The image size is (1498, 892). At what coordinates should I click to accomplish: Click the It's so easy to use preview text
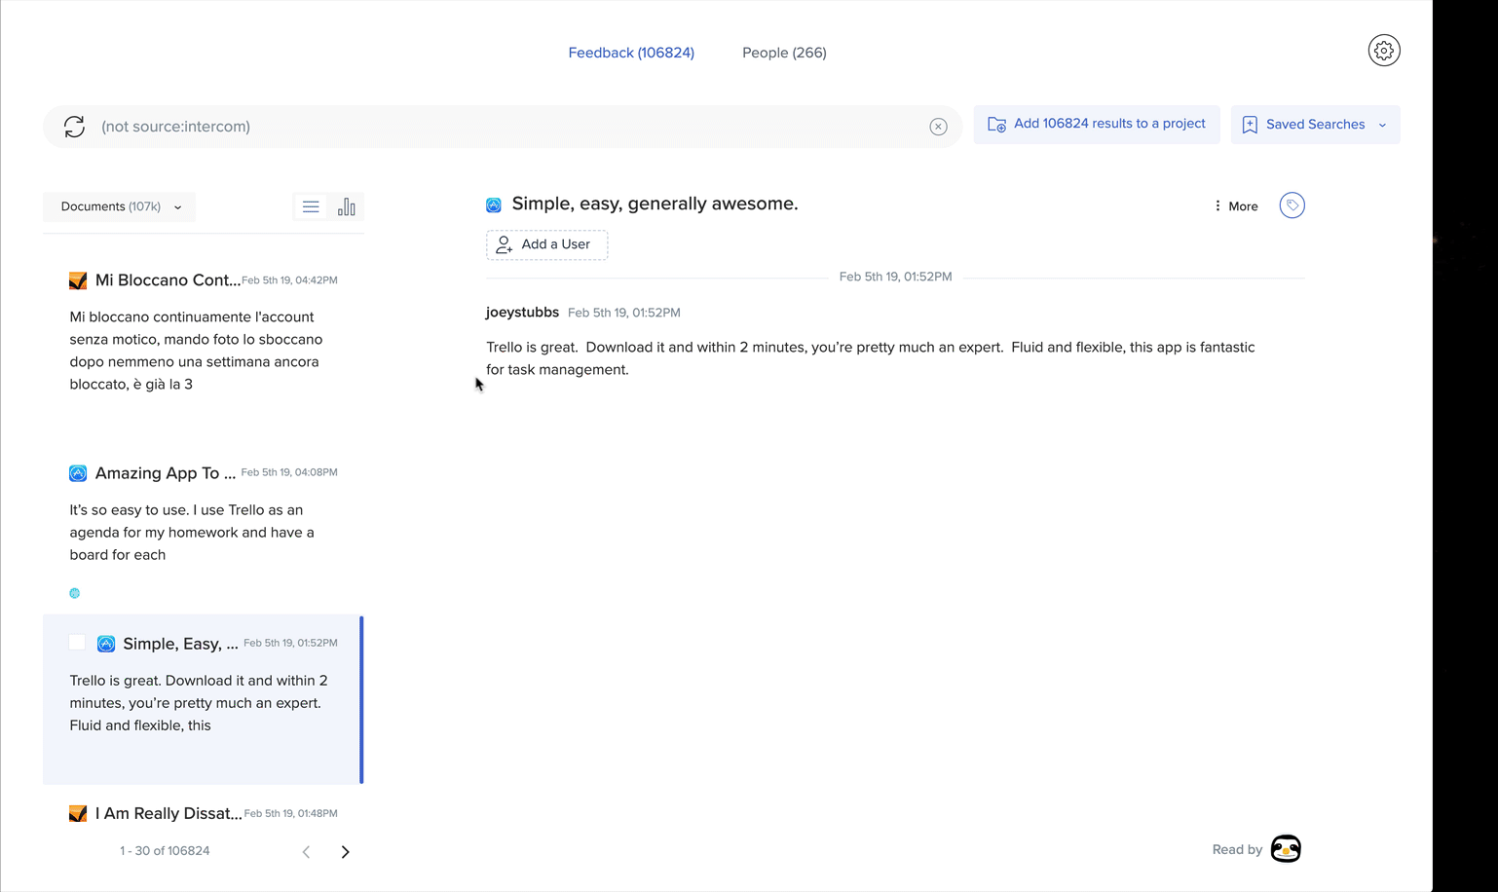point(192,533)
